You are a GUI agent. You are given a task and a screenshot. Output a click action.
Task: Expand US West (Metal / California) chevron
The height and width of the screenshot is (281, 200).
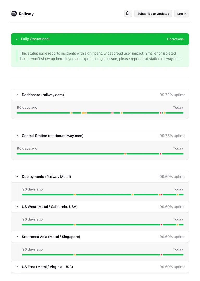tap(17, 207)
